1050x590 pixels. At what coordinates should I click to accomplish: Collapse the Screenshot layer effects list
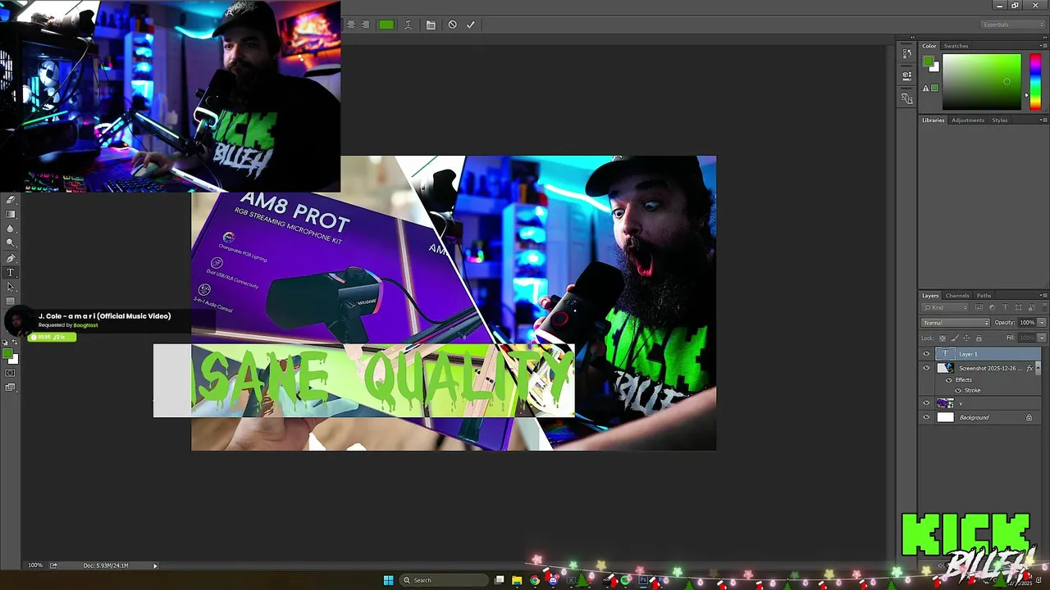1038,368
